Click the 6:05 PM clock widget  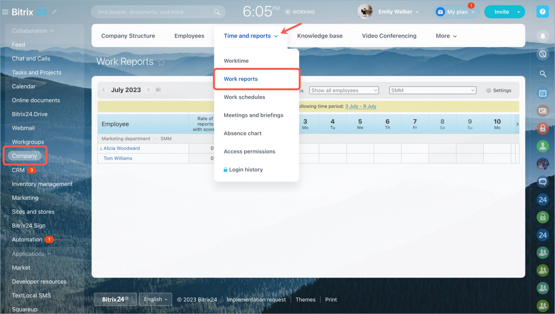point(261,12)
